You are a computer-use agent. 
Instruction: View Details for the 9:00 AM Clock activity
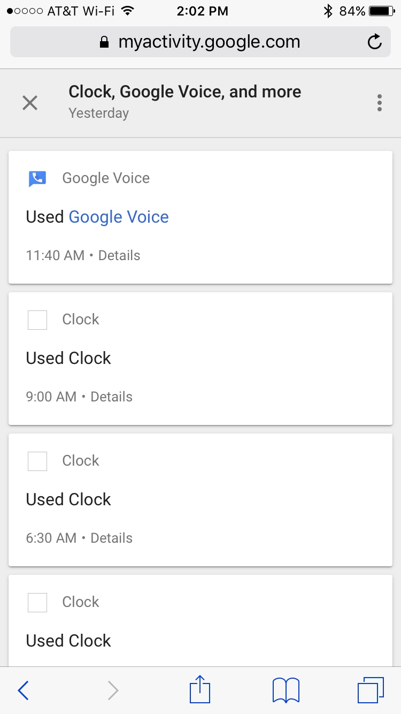[x=111, y=397]
